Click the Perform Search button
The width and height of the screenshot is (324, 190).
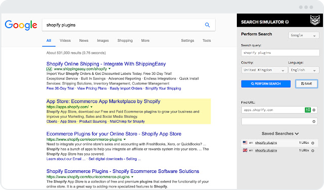(266, 83)
